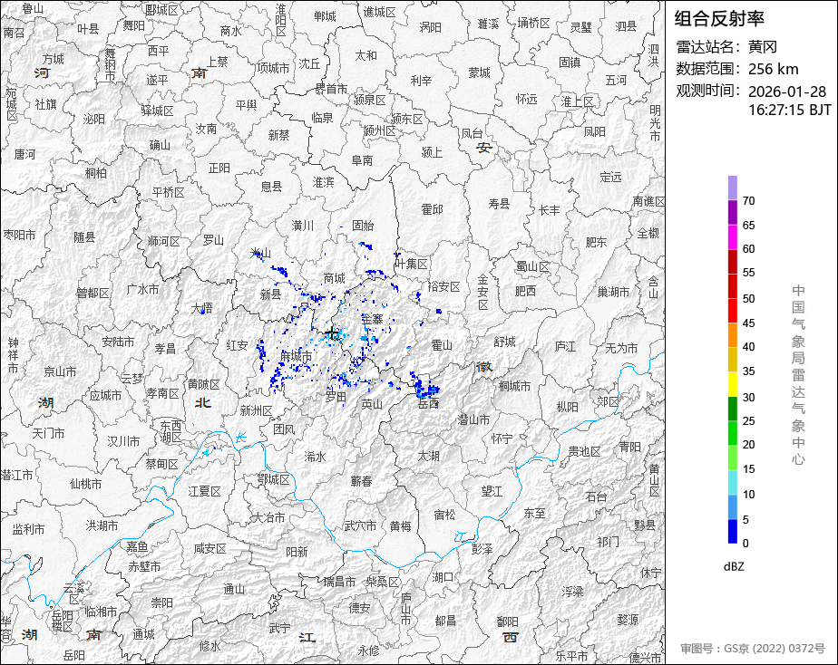
Task: Click the '英山' label
Action: (372, 404)
